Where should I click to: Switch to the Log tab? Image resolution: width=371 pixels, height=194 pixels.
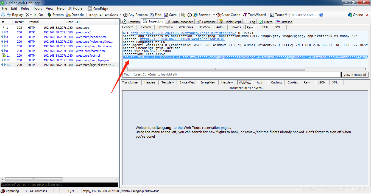[x=250, y=22]
